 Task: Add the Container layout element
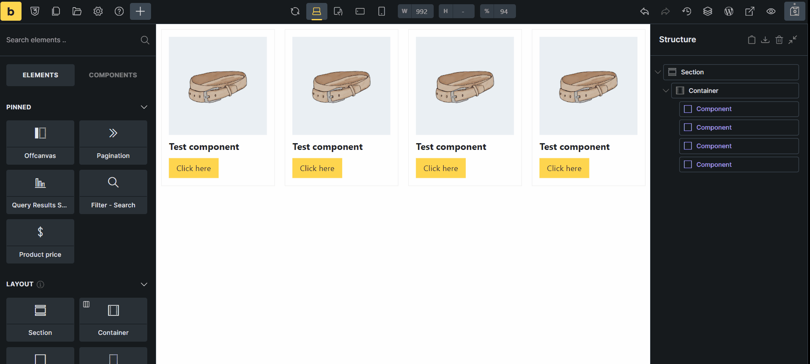click(113, 320)
